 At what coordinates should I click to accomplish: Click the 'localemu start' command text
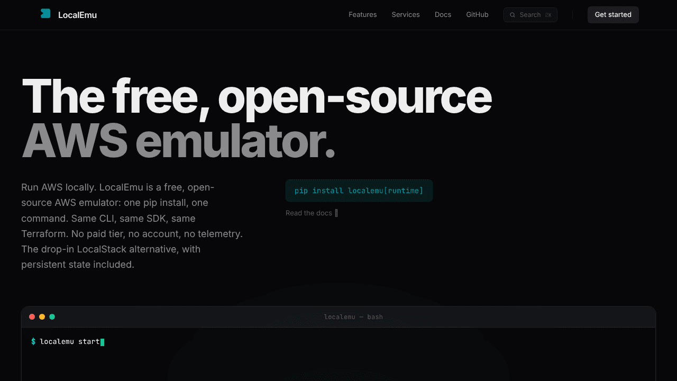(70, 342)
